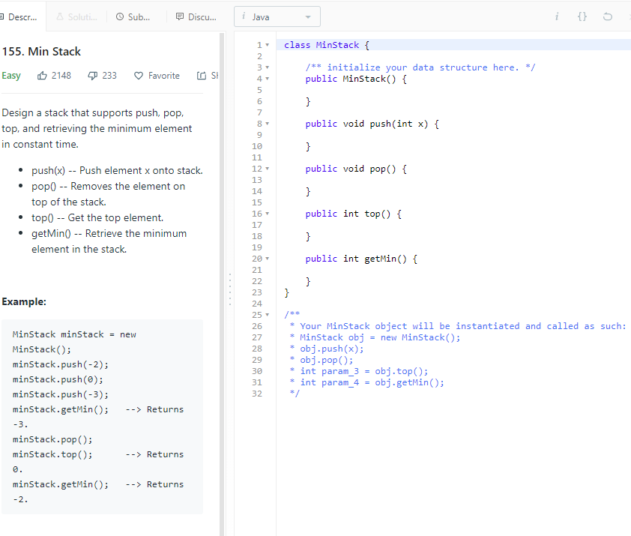631x536 pixels.
Task: Click the flask icon on Solution tab
Action: 60,17
